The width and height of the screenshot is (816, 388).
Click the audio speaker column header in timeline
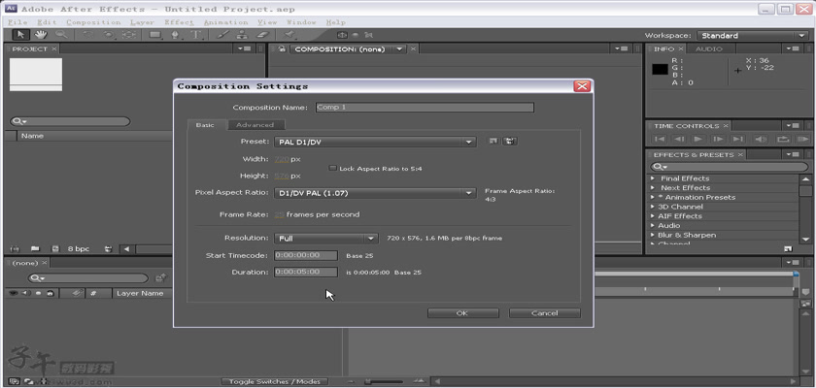26,293
